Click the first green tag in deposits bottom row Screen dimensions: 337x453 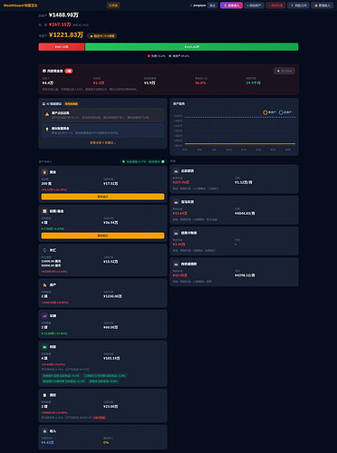tap(64, 381)
